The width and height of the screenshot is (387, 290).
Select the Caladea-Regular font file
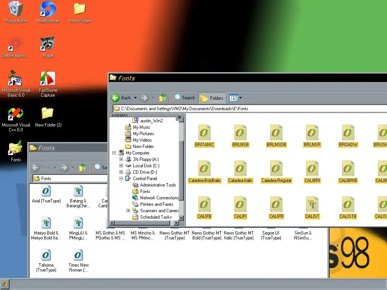pos(276,172)
